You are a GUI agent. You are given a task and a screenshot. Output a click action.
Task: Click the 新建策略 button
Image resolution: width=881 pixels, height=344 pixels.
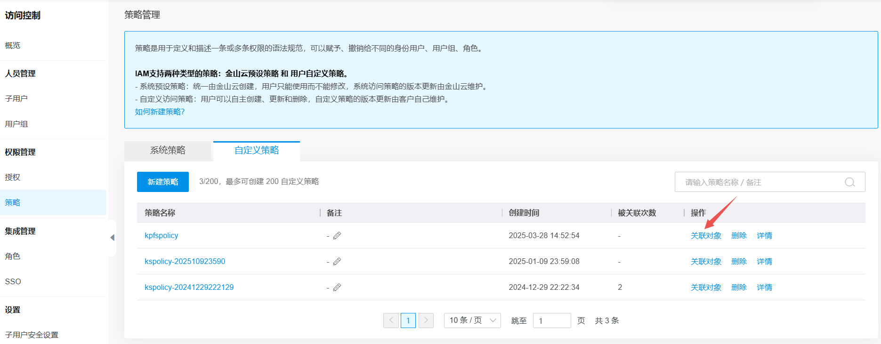(x=162, y=182)
